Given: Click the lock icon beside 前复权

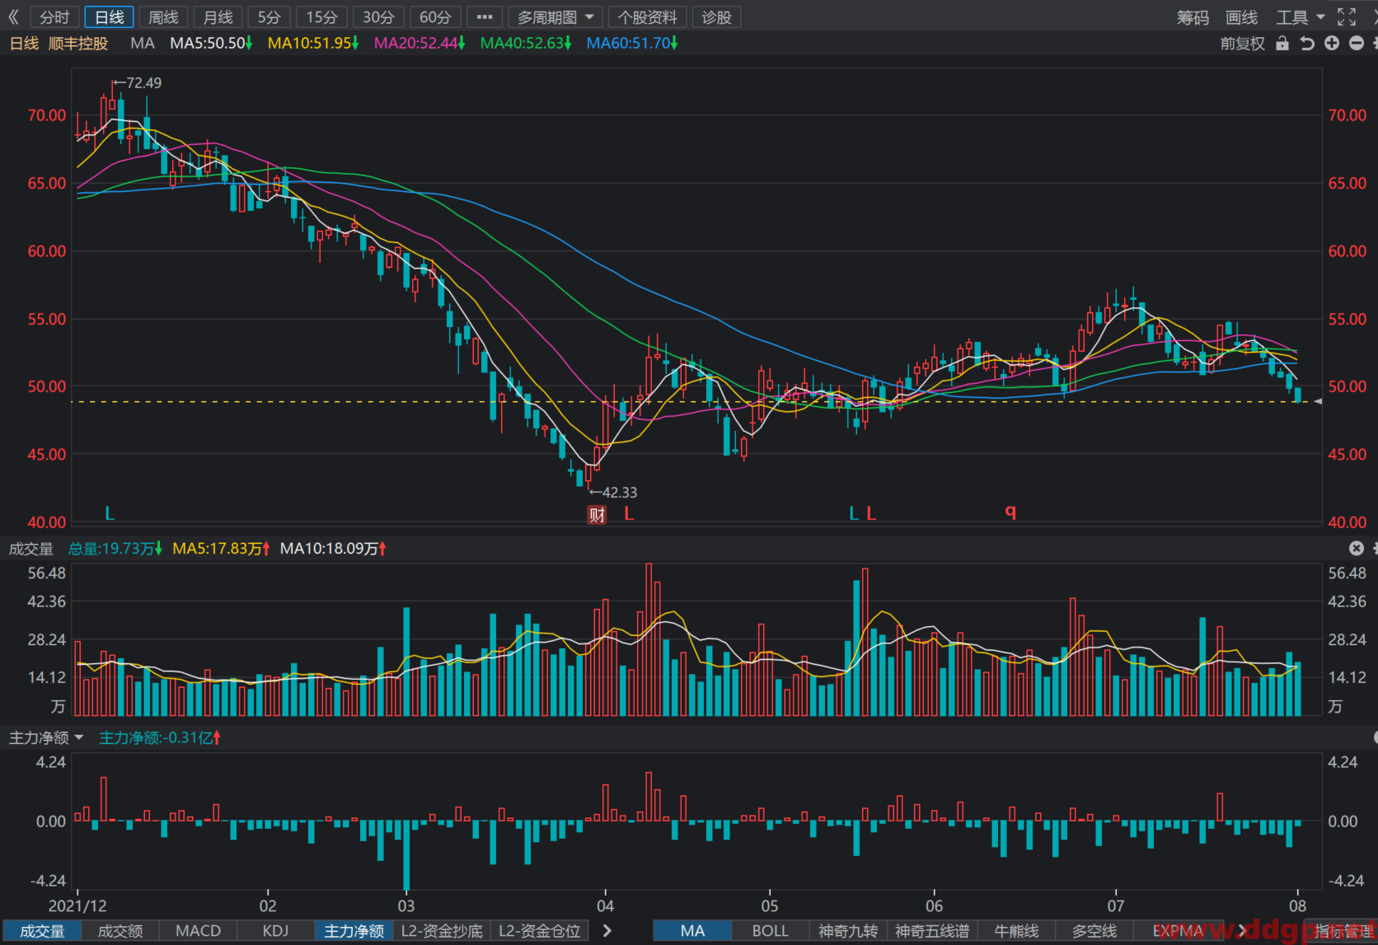Looking at the screenshot, I should 1282,43.
